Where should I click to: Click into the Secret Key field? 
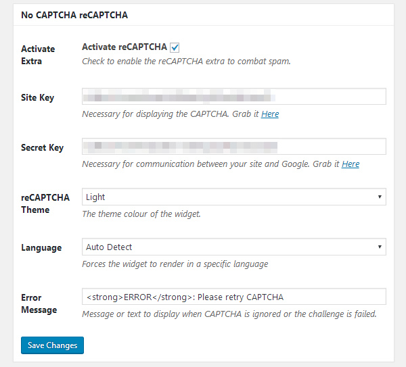coord(234,147)
